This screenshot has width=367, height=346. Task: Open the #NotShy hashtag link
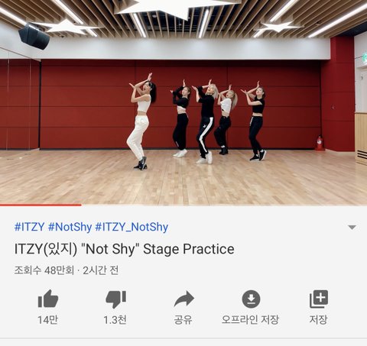point(70,227)
